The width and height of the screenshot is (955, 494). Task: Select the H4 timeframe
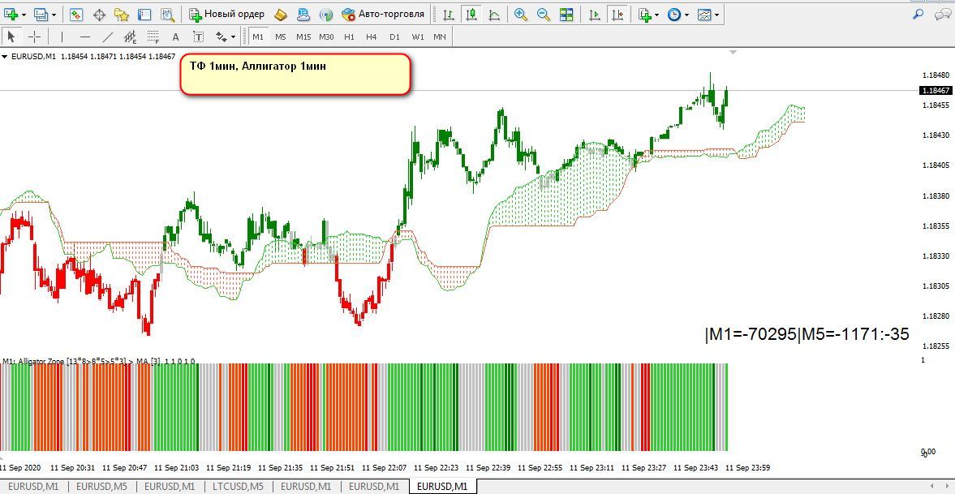pos(372,37)
